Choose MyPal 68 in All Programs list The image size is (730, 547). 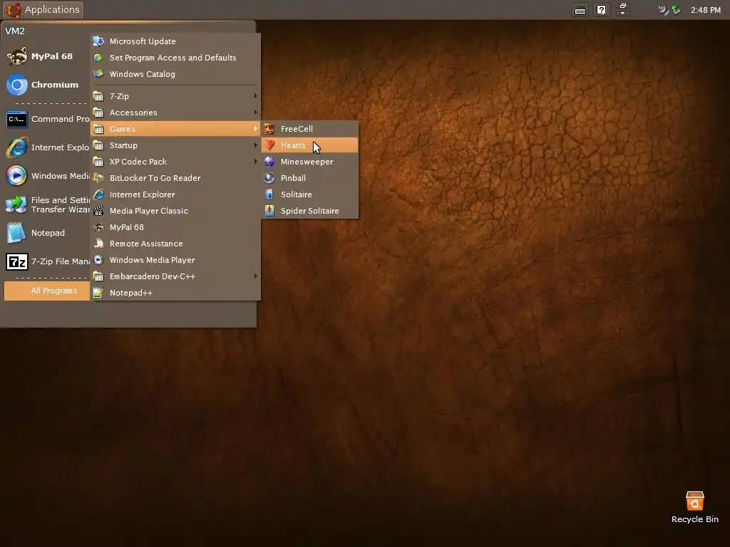[x=175, y=227]
